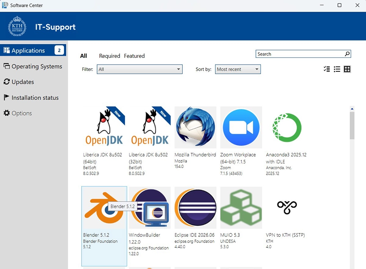Viewport: 366px width, 269px height.
Task: Select the WindowBuilder 1.22.0 app icon
Action: pos(150,207)
